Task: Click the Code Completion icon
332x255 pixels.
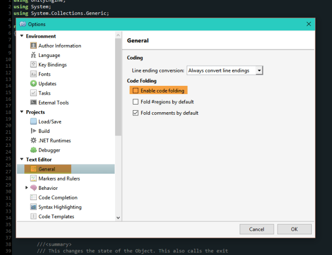Action: point(33,198)
